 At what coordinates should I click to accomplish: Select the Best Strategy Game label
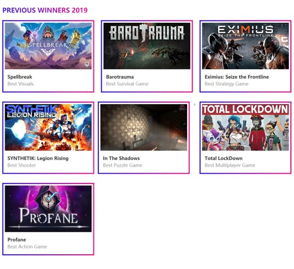click(x=226, y=84)
